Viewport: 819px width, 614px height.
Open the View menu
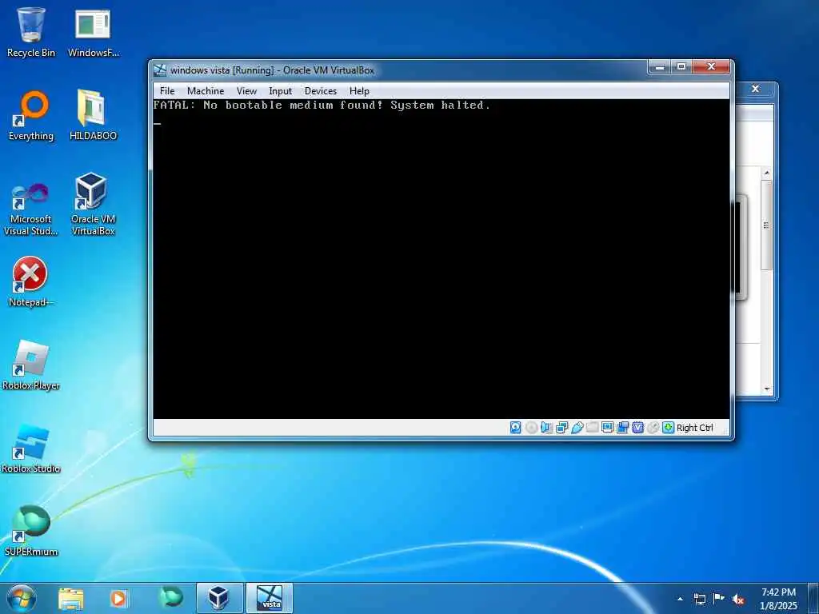coord(246,91)
